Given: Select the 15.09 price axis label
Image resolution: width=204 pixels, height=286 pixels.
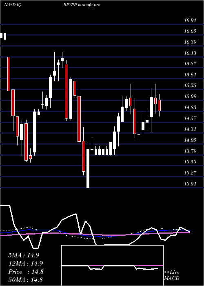Looking at the screenshot, I should 190,96.
